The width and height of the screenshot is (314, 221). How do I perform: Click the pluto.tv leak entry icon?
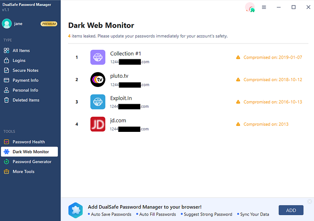point(98,79)
